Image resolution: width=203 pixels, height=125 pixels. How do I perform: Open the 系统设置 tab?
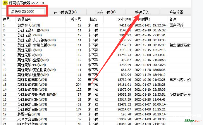click(176, 12)
